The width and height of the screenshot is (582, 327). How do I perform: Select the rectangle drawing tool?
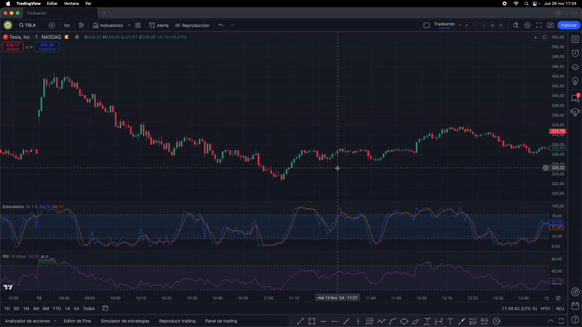click(312, 321)
